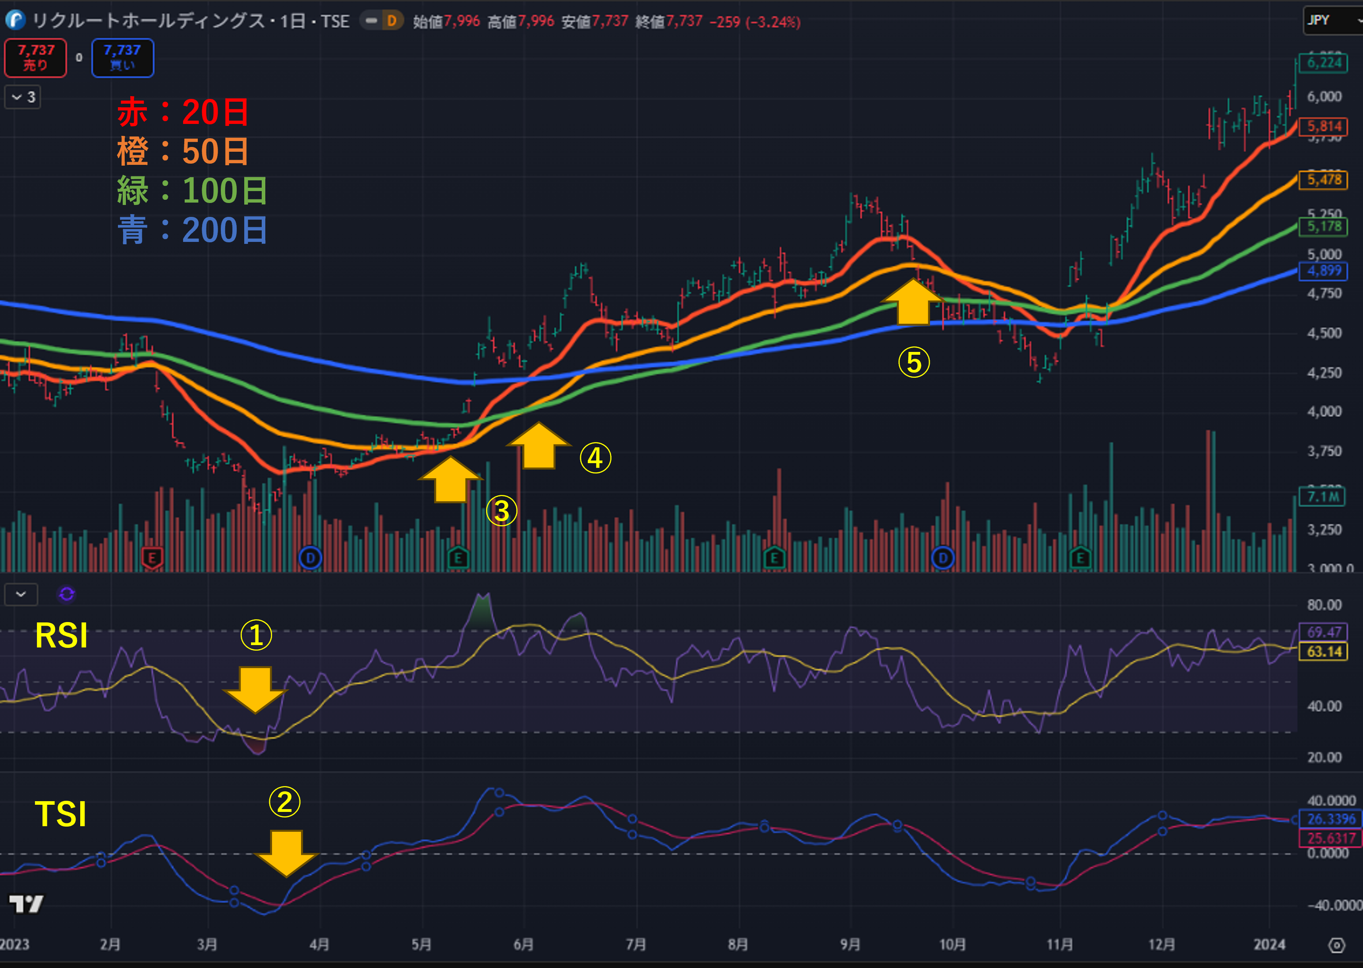Click the Recruit Holdings symbol logo icon
This screenshot has height=968, width=1363.
click(x=15, y=20)
